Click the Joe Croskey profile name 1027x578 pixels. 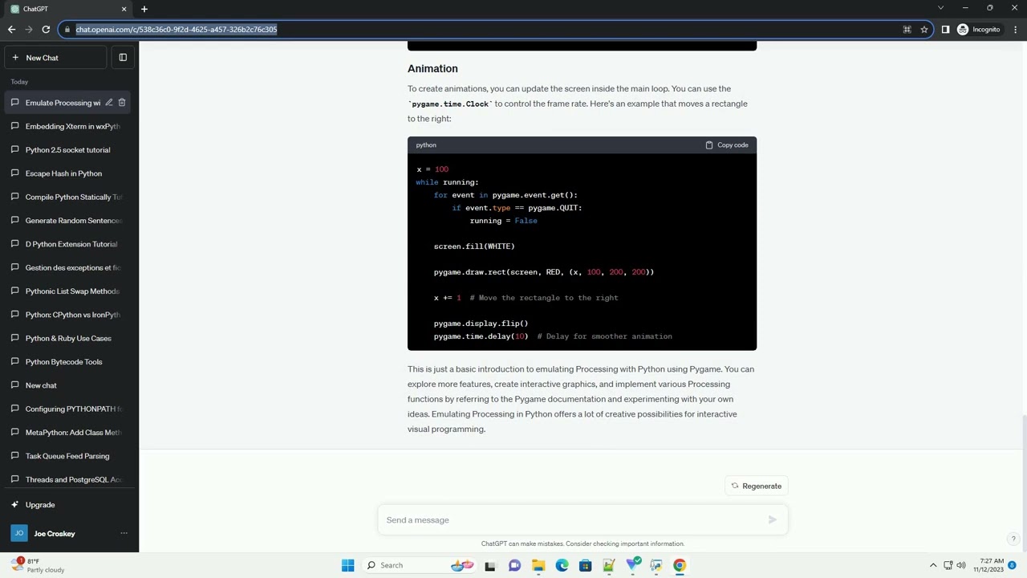[x=55, y=534]
